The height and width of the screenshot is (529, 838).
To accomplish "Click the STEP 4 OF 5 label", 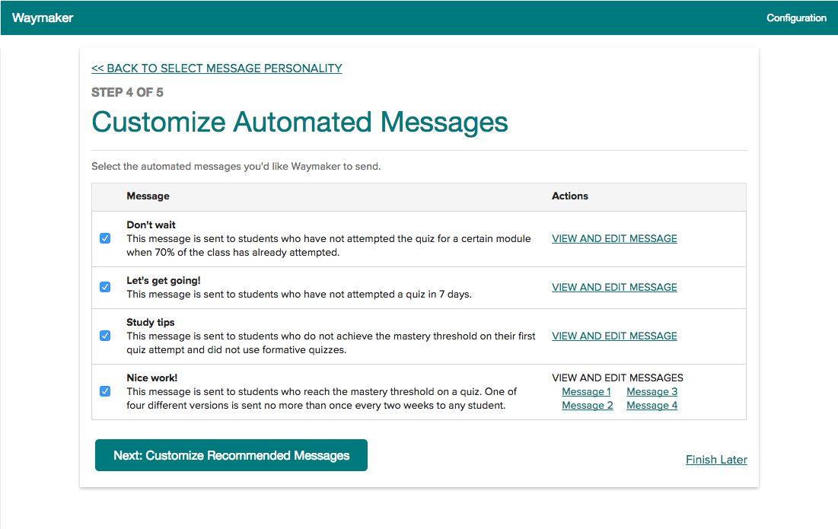I will click(127, 92).
